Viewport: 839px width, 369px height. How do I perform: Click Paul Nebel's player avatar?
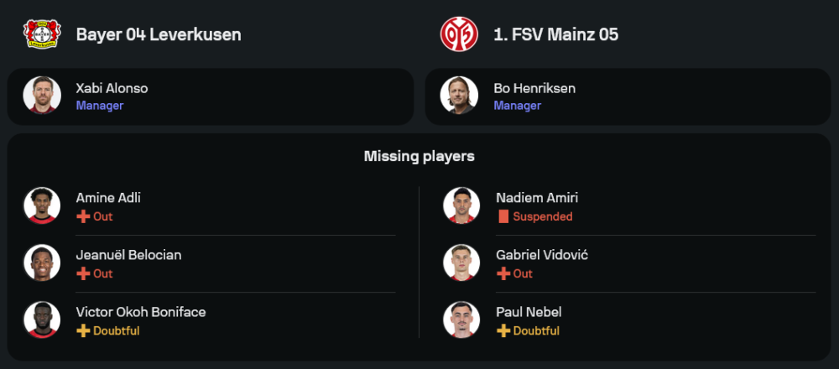point(461,320)
